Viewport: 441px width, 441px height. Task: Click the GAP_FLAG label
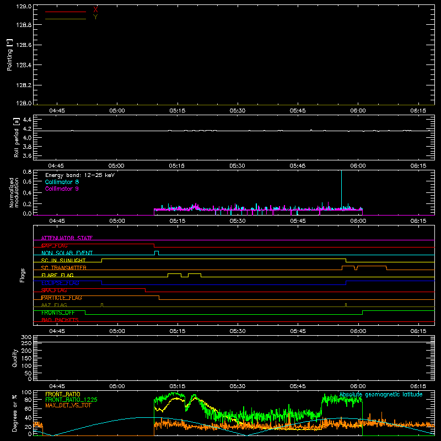[54, 245]
